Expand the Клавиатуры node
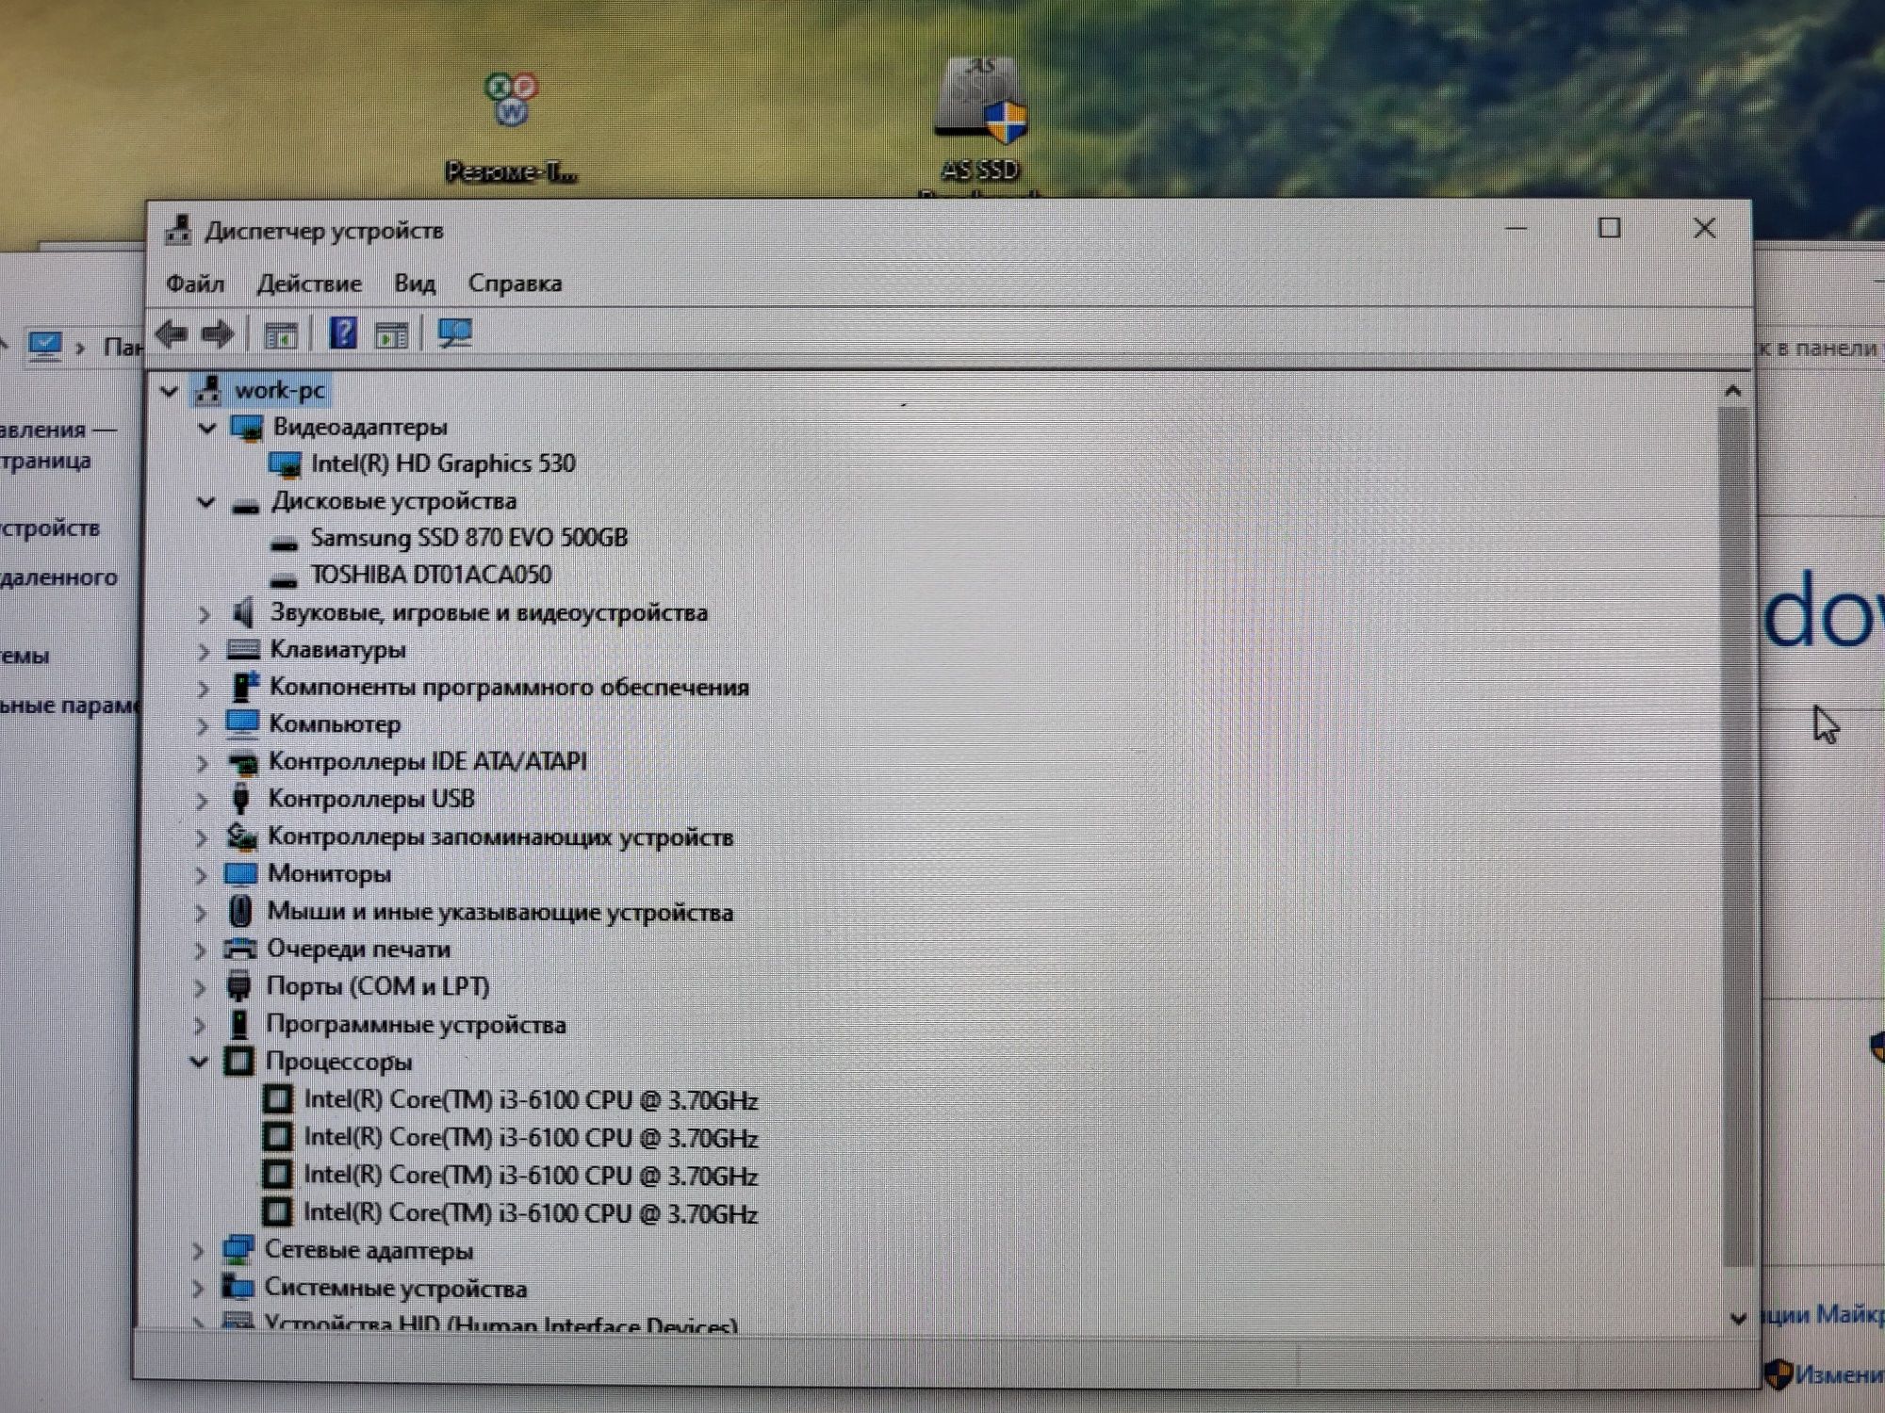 click(x=204, y=651)
